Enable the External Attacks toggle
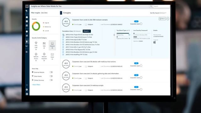Screen dimensions: 201x113 51,72
